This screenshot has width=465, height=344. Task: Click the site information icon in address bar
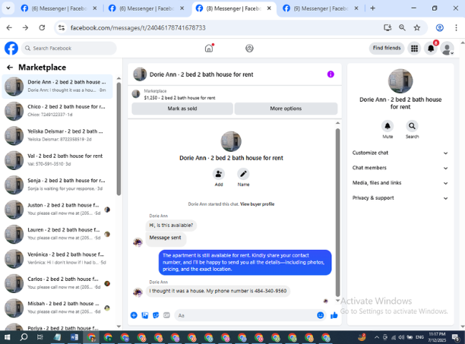62,27
